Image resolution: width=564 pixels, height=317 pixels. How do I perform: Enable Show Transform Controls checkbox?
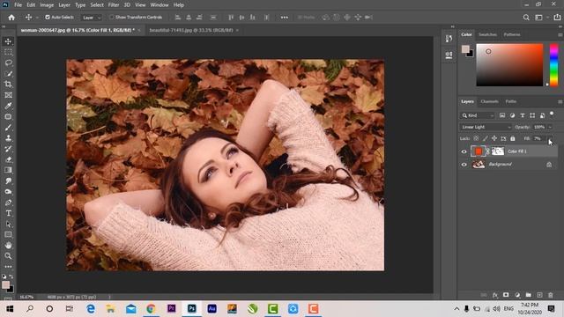pyautogui.click(x=112, y=18)
